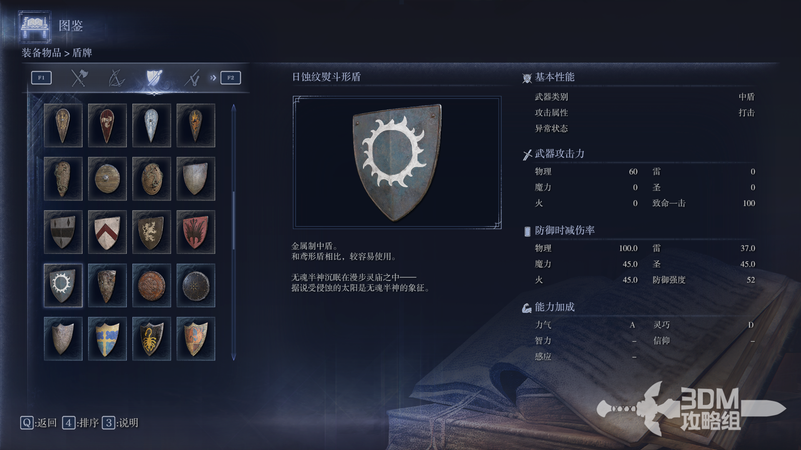Select the crossed axe weapons category tab

pos(79,77)
